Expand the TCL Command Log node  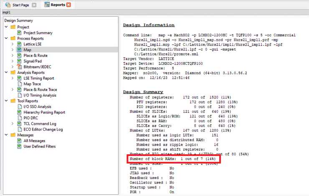point(13,124)
